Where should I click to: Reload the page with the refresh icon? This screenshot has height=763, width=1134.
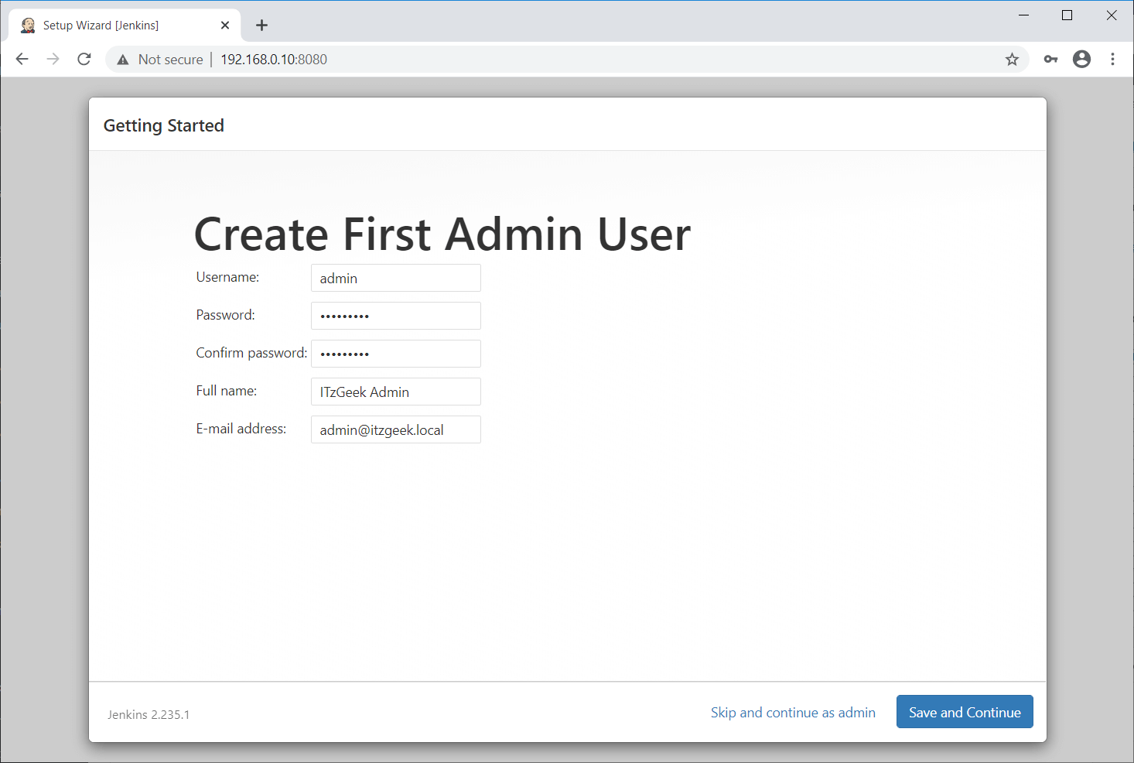(x=84, y=60)
